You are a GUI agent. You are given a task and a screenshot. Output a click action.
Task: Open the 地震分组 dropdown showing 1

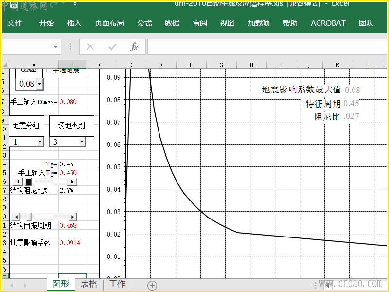(x=40, y=142)
